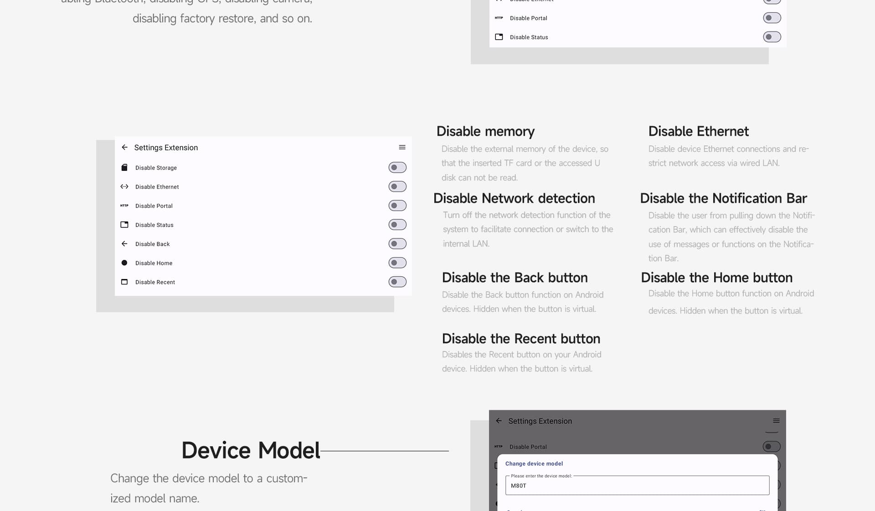
Task: Click the Disable Status icon in top panel
Action: [x=499, y=37]
